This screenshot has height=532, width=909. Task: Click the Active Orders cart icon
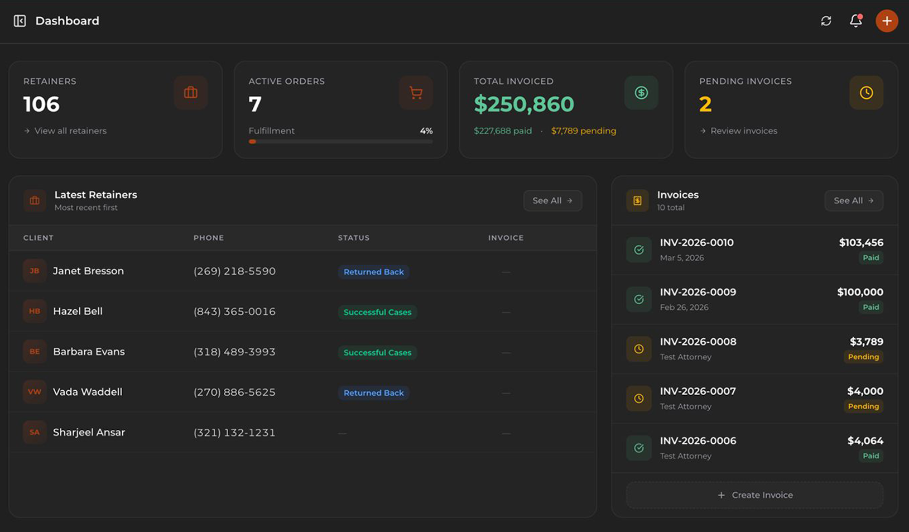416,93
